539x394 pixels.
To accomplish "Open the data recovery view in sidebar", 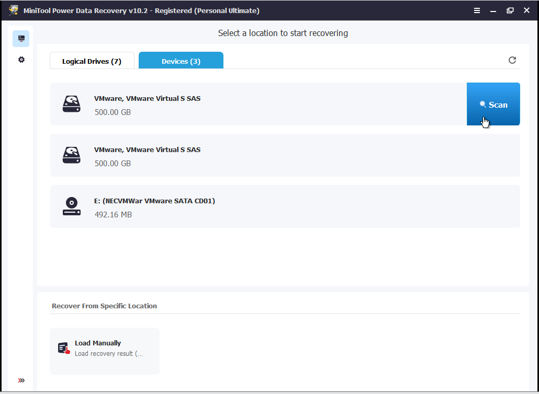I will point(21,39).
